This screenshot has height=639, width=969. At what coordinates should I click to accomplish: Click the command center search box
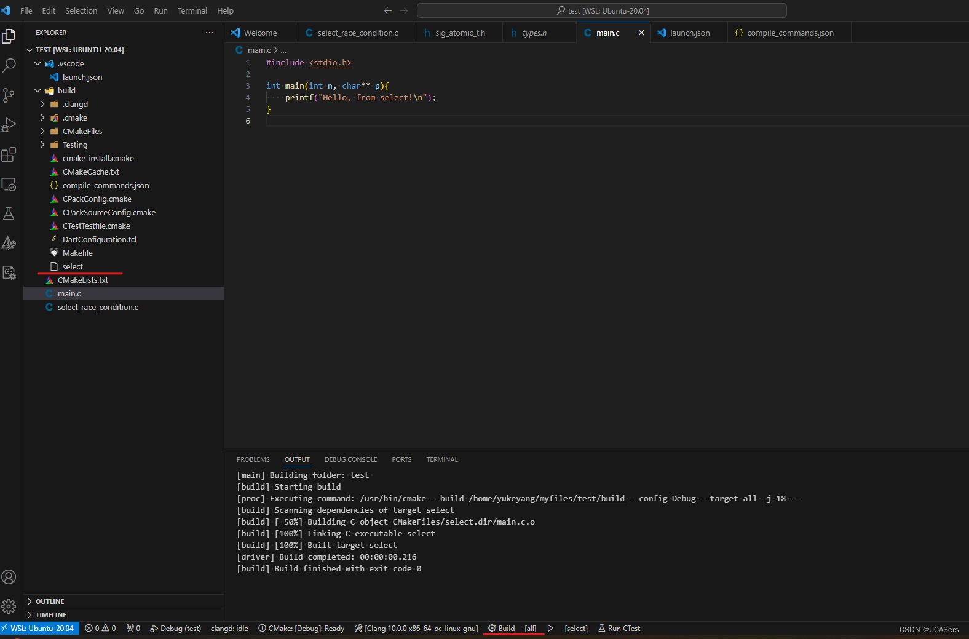601,10
